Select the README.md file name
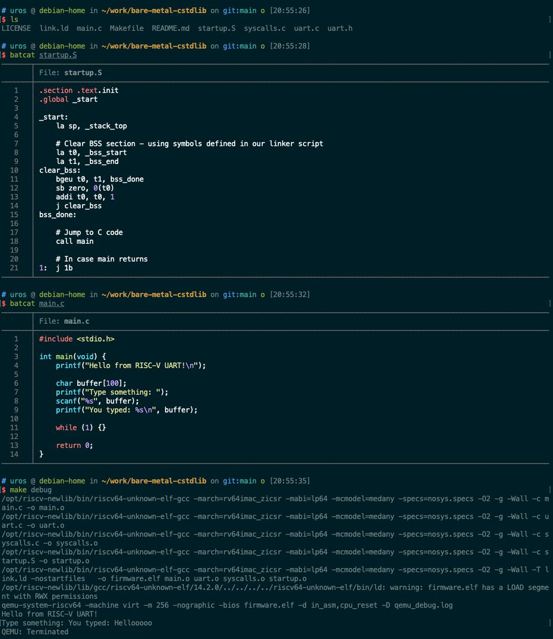Image resolution: width=553 pixels, height=639 pixels. 170,28
